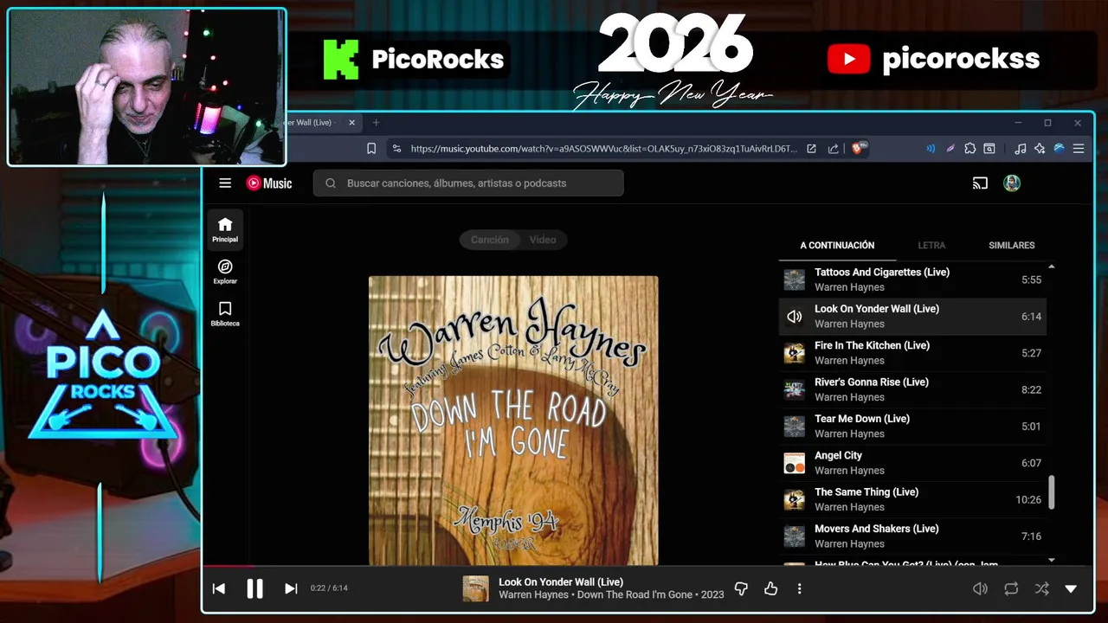Click Fire In The Kitchen thumbnail
The image size is (1108, 623).
[795, 353]
